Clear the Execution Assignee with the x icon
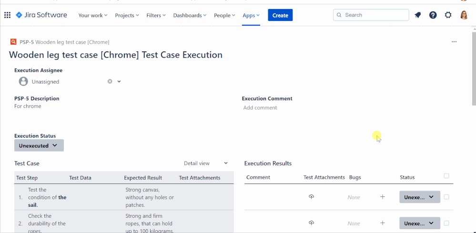The height and width of the screenshot is (233, 476). tap(110, 81)
